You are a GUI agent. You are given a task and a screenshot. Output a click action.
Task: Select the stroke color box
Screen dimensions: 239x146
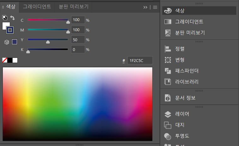click(x=10, y=30)
